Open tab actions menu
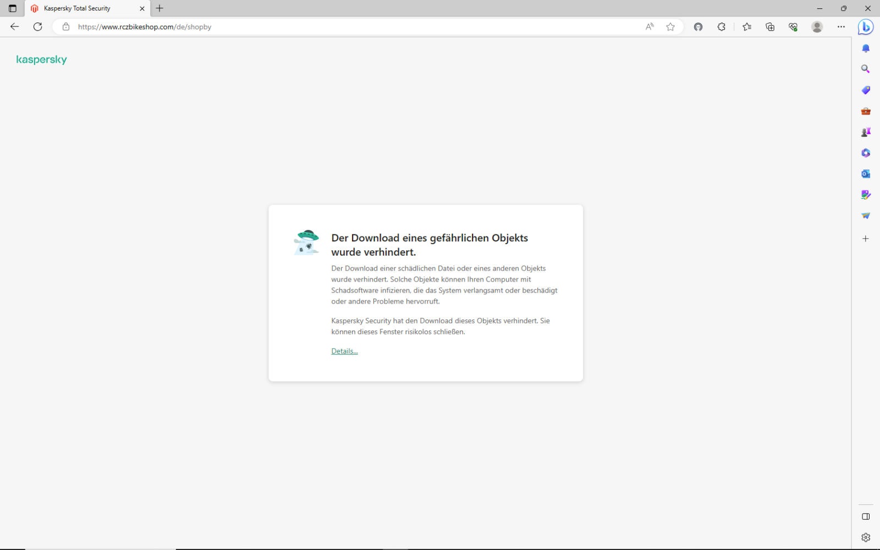Viewport: 880px width, 550px height. tap(13, 8)
